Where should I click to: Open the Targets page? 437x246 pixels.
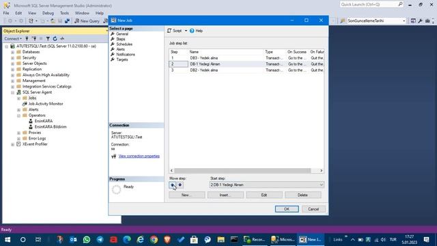click(122, 59)
